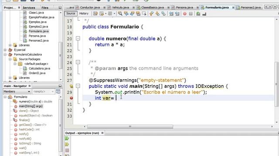Screen dimensions: 279x156
Task: Collapse the <default package> node
Action: coord(15,64)
